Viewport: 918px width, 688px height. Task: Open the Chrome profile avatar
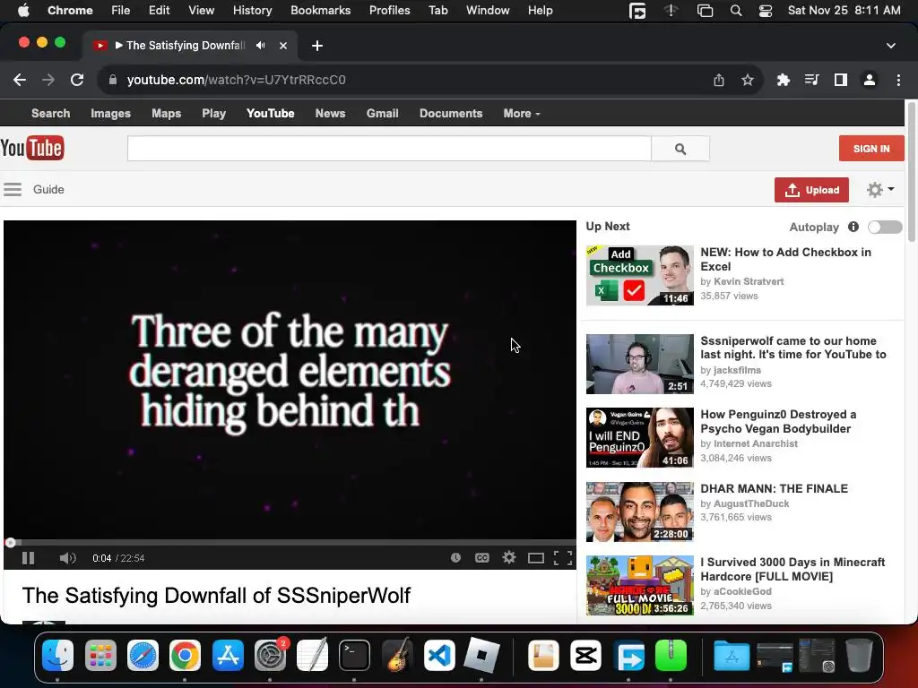coord(870,80)
